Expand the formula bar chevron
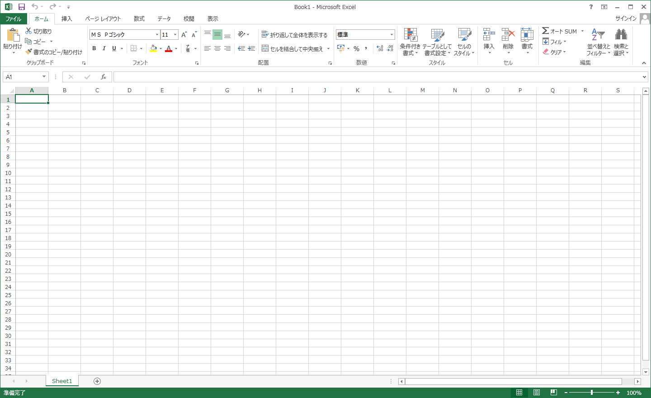The height and width of the screenshot is (398, 651). [644, 77]
